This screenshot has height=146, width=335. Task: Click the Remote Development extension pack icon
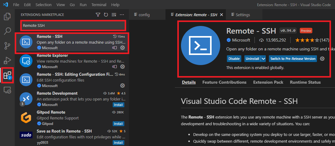click(x=26, y=99)
